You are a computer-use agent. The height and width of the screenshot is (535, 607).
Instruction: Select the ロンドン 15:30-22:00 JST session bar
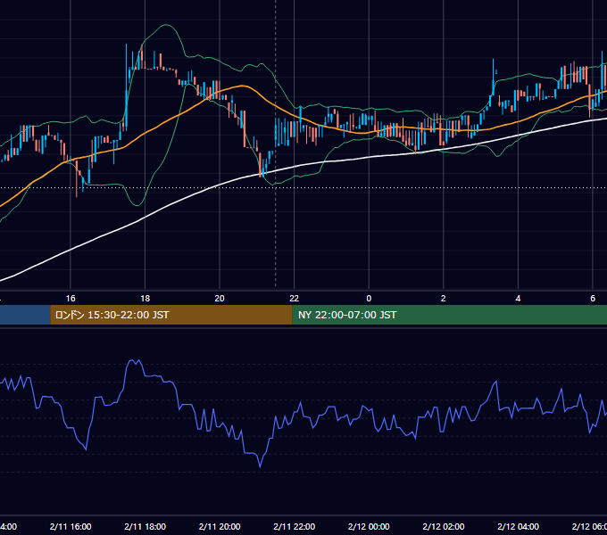pos(171,315)
